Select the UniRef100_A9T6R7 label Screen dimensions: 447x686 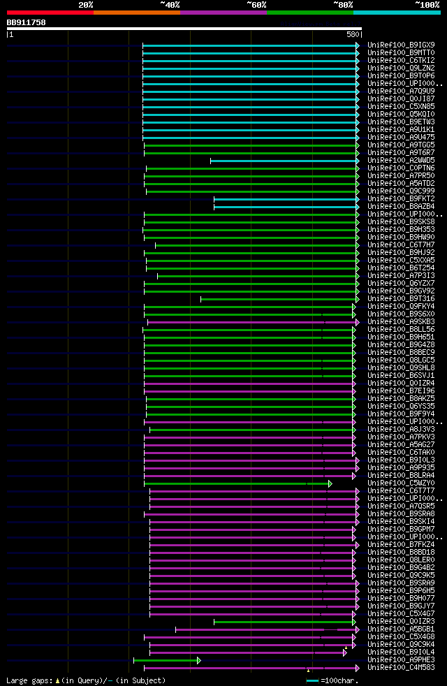[401, 153]
